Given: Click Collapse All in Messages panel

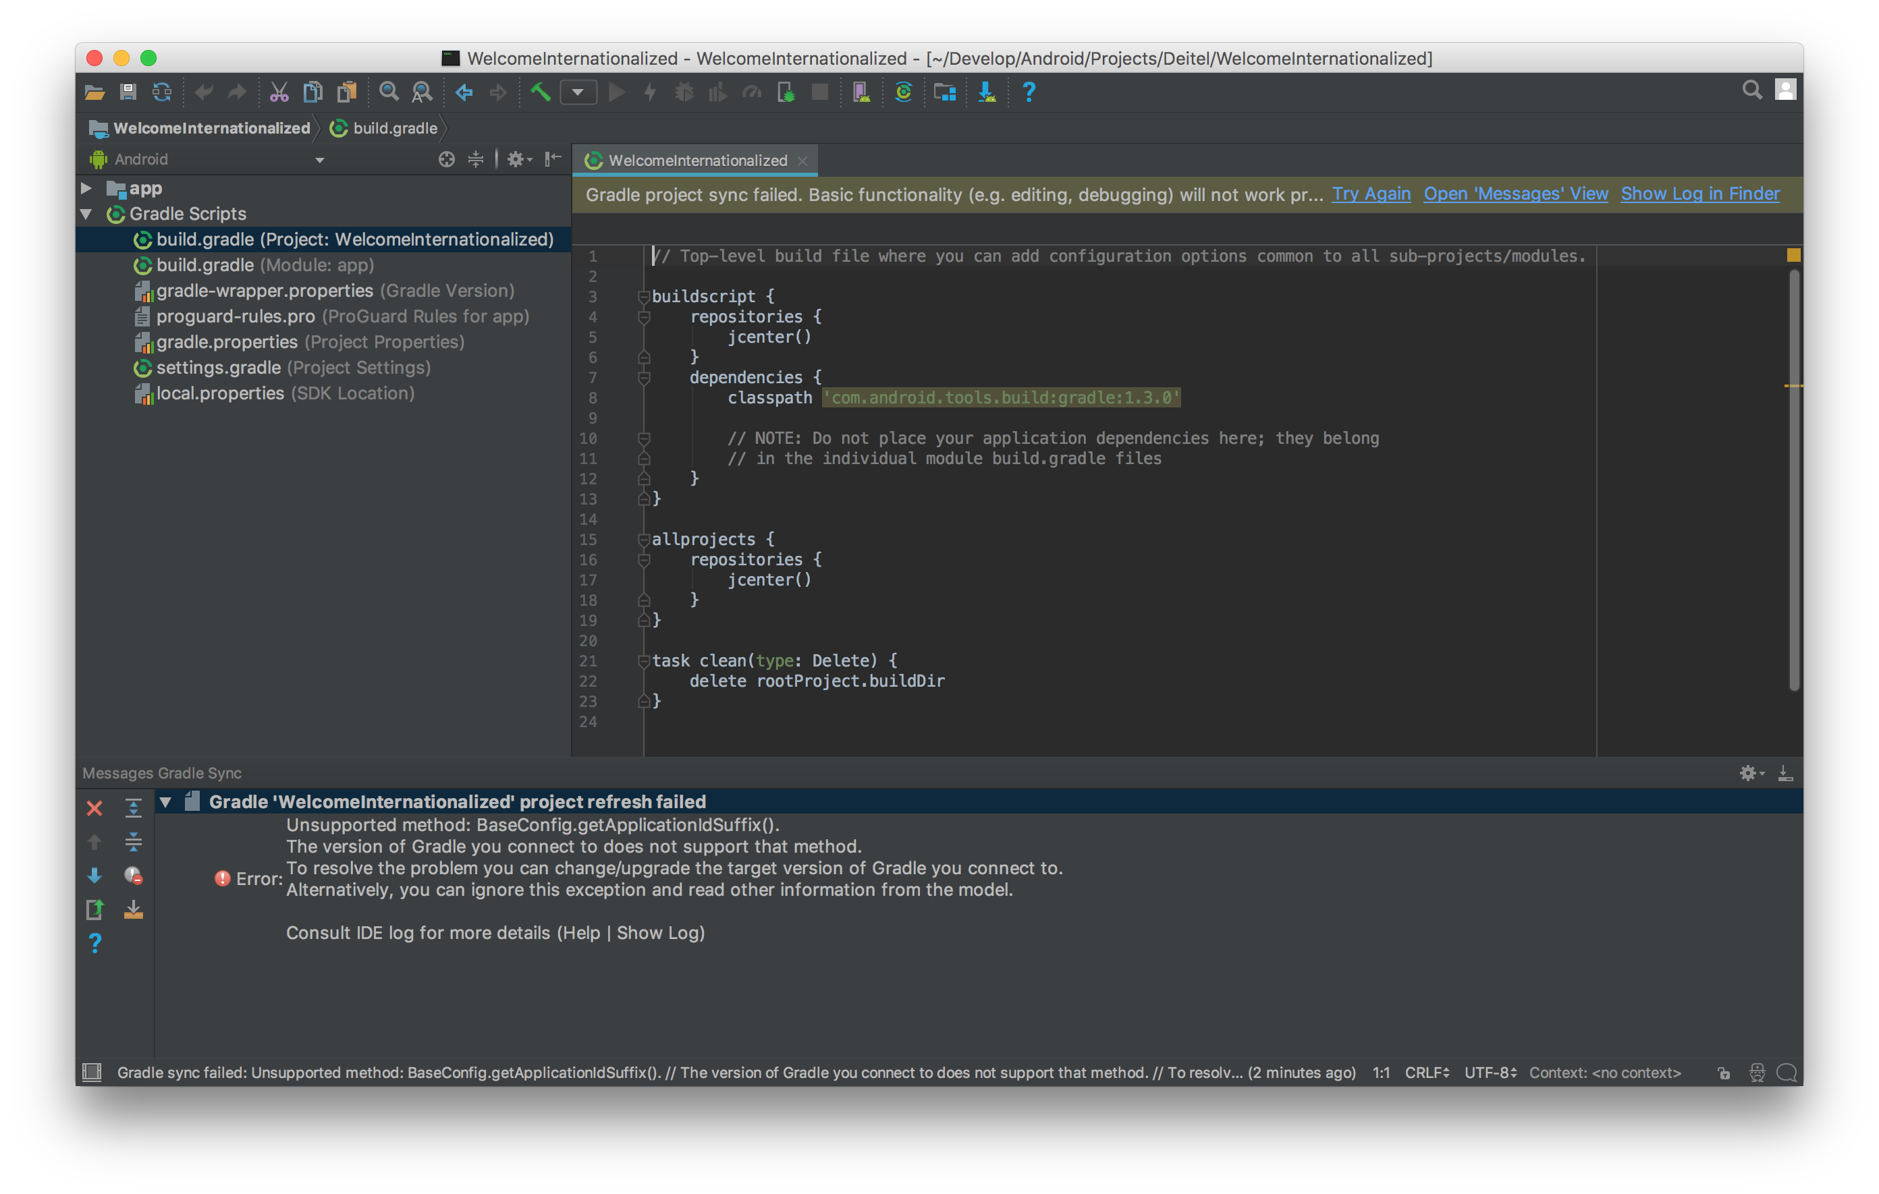Looking at the screenshot, I should point(134,841).
